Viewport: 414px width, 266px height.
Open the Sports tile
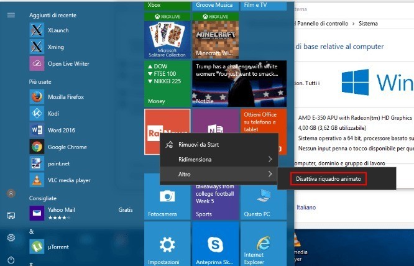[x=216, y=202]
